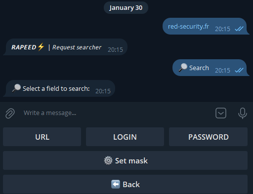Click the lightning bolt emoji after RAPEED

point(41,47)
